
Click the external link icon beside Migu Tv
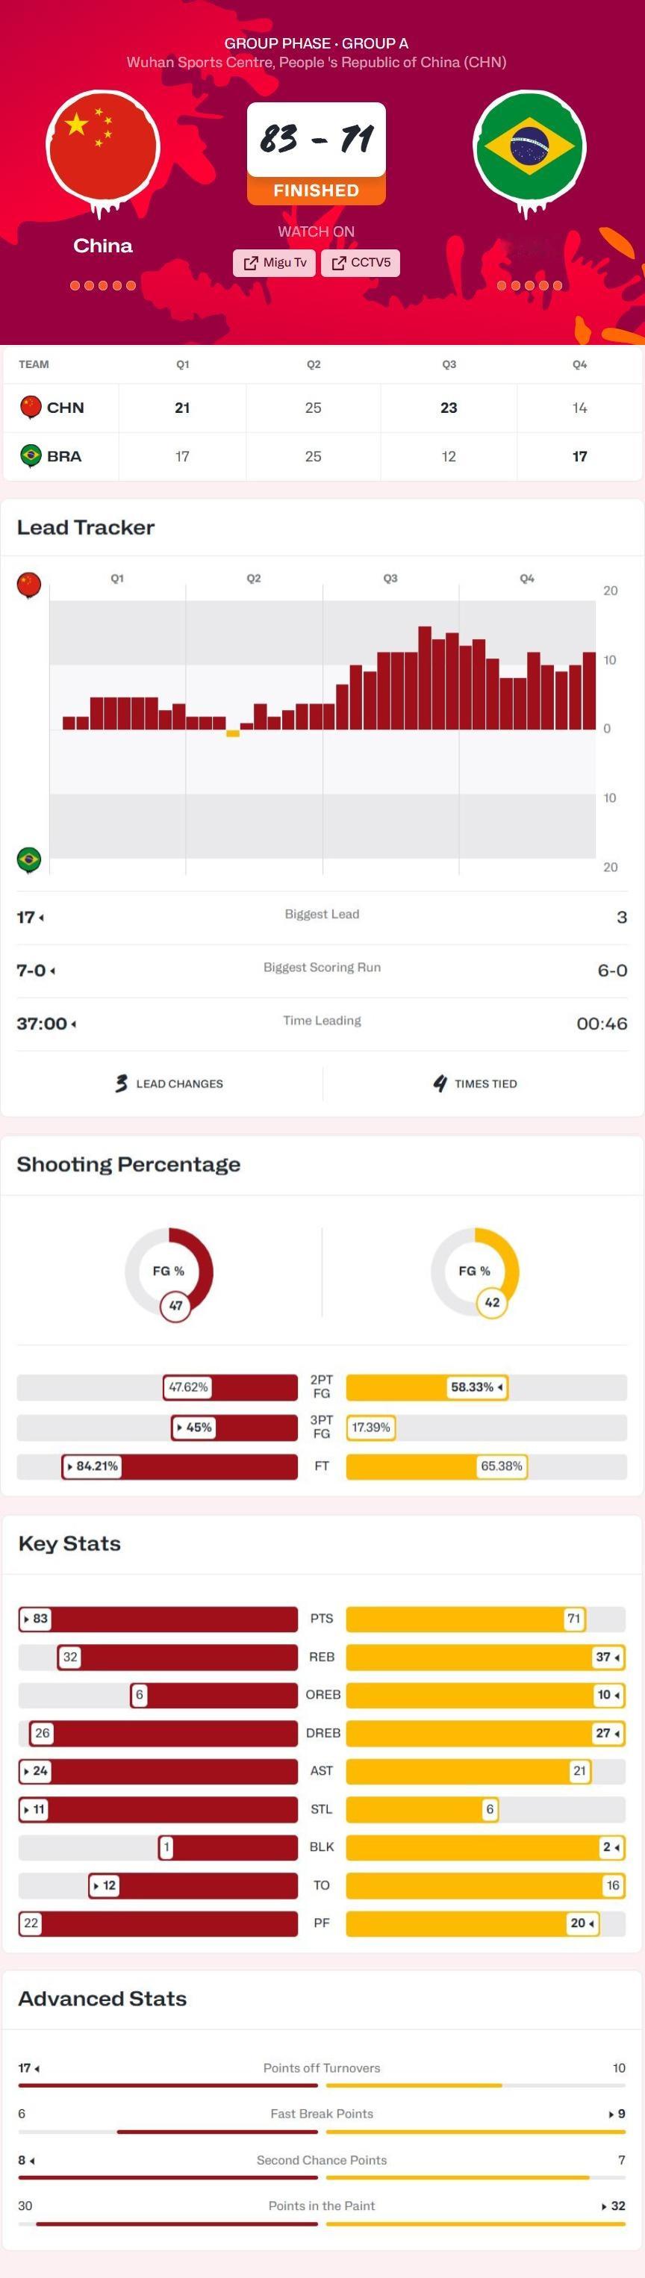[250, 263]
